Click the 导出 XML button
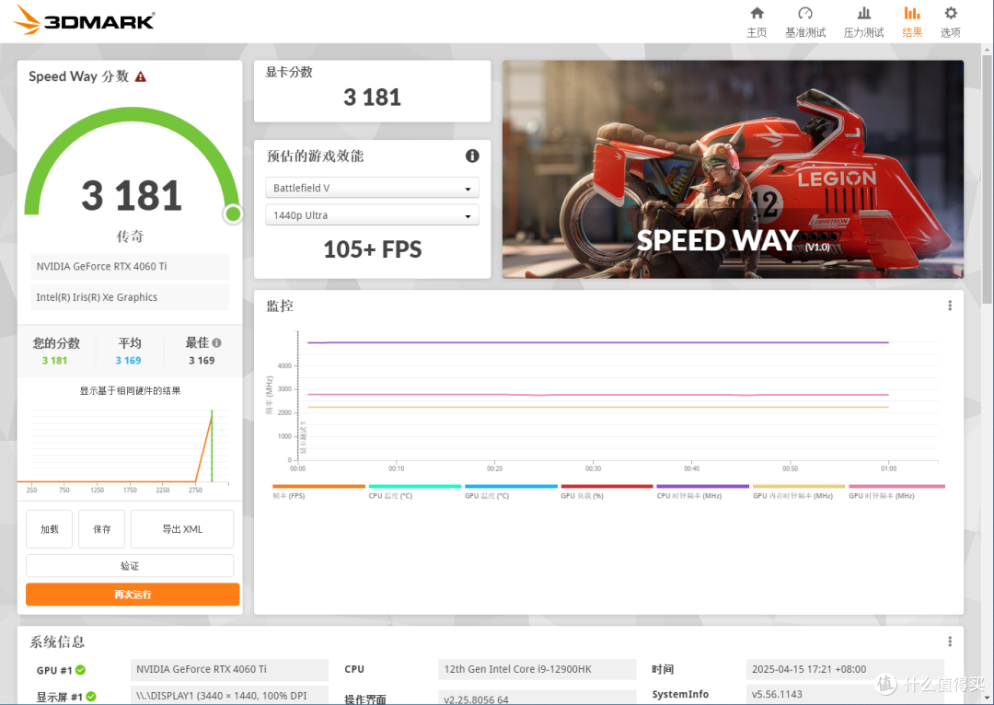Viewport: 994px width, 705px height. (182, 528)
